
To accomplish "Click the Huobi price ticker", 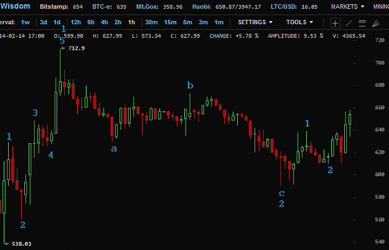I will [x=227, y=7].
